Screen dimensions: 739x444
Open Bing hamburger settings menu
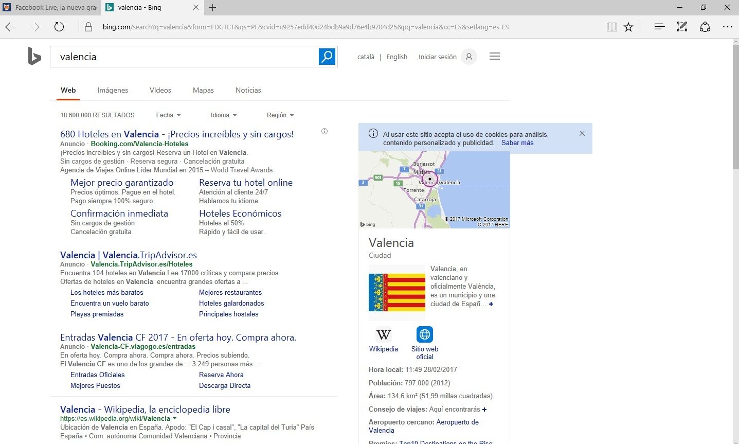click(x=495, y=56)
